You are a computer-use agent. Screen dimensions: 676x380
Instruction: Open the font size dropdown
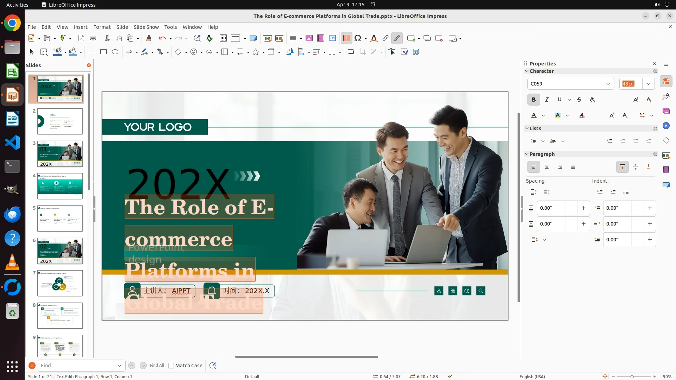point(648,84)
